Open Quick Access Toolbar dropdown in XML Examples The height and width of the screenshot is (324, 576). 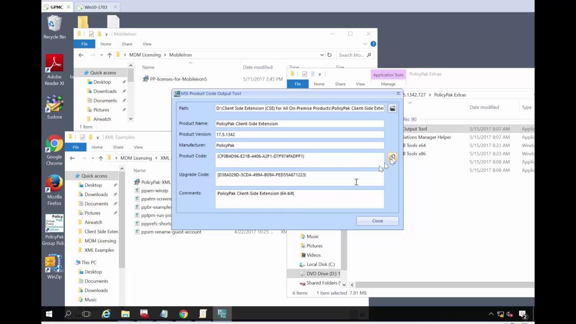[98, 137]
